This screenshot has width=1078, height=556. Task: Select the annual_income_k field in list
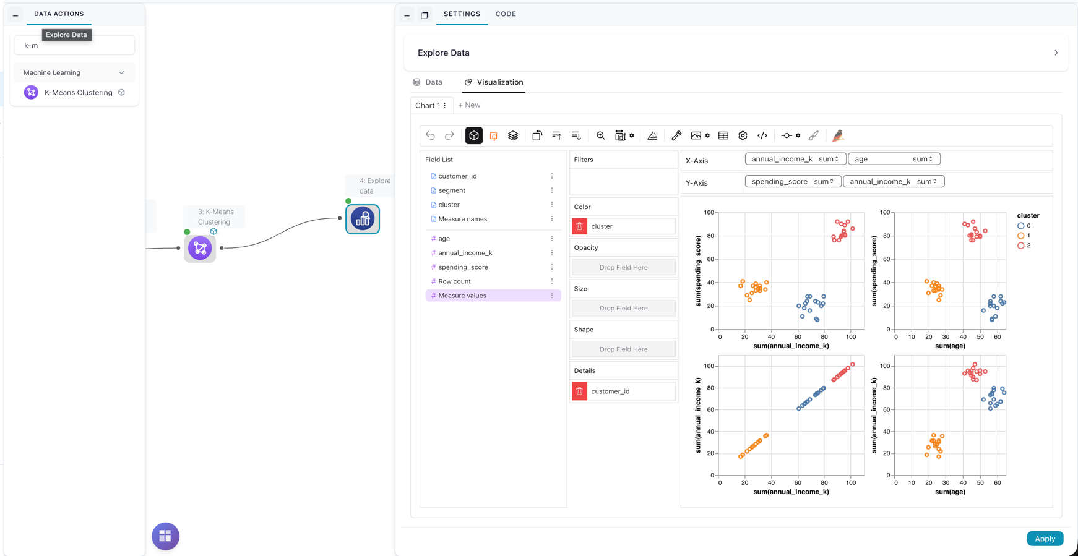[493, 253]
